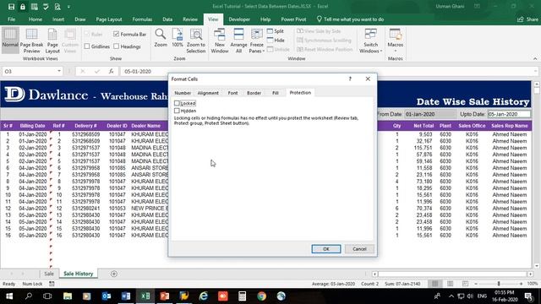This screenshot has height=304, width=541.
Task: Open the Alignment tab in Format Cells
Action: (x=208, y=93)
